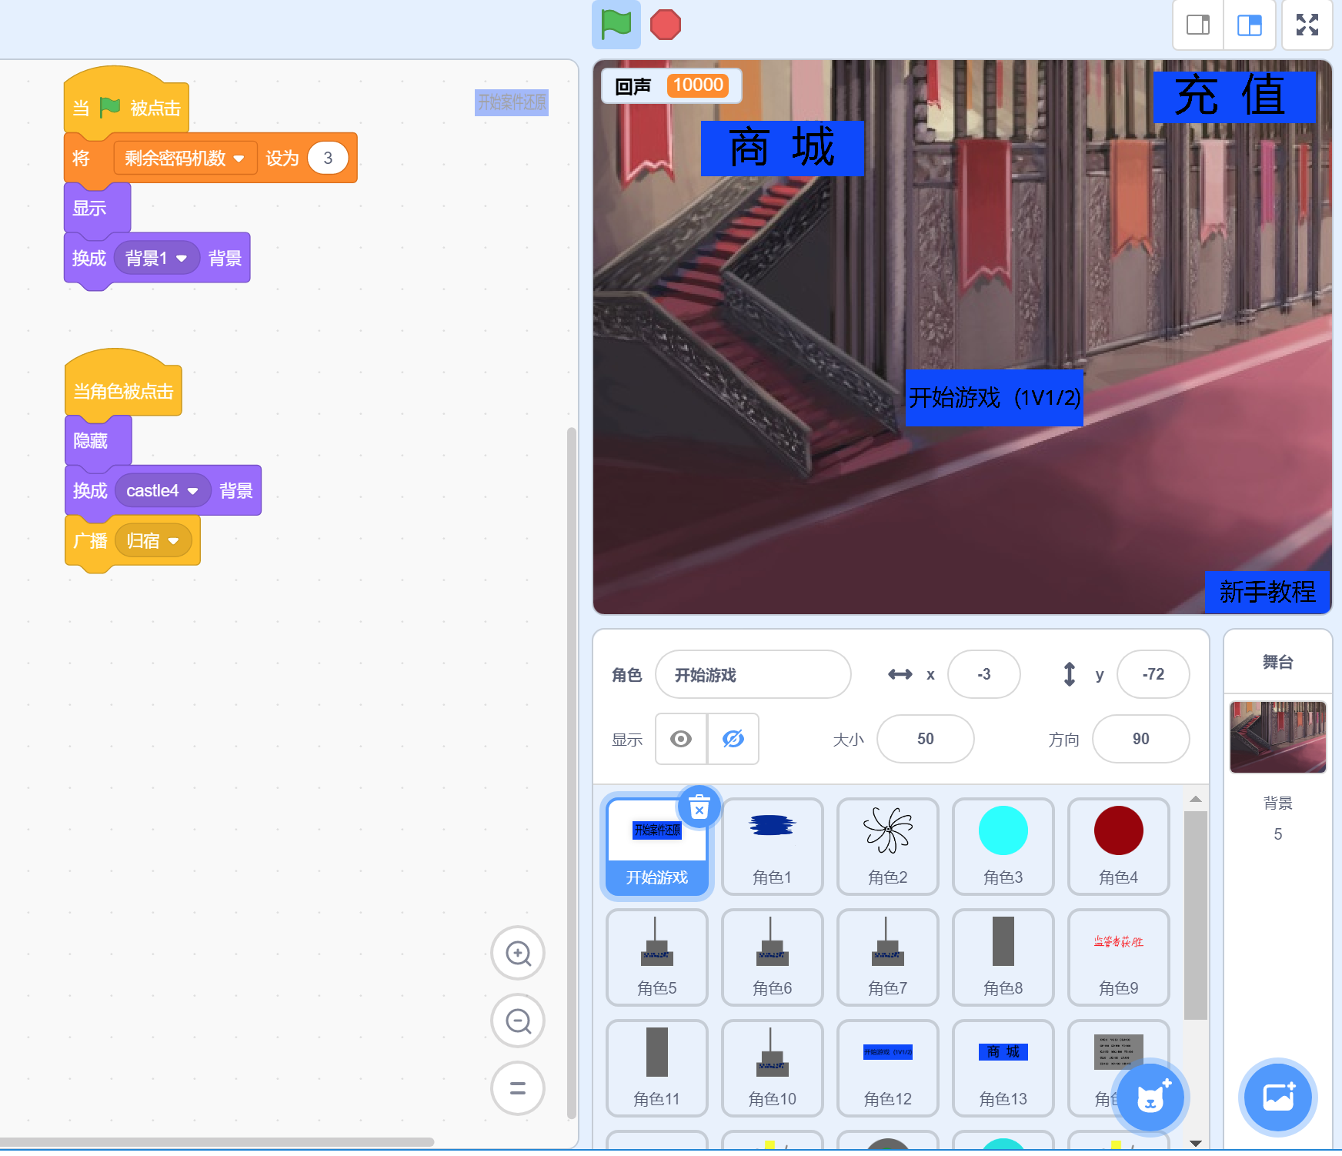The height and width of the screenshot is (1156, 1342).
Task: Edit the sprite size field 50
Action: 925,739
